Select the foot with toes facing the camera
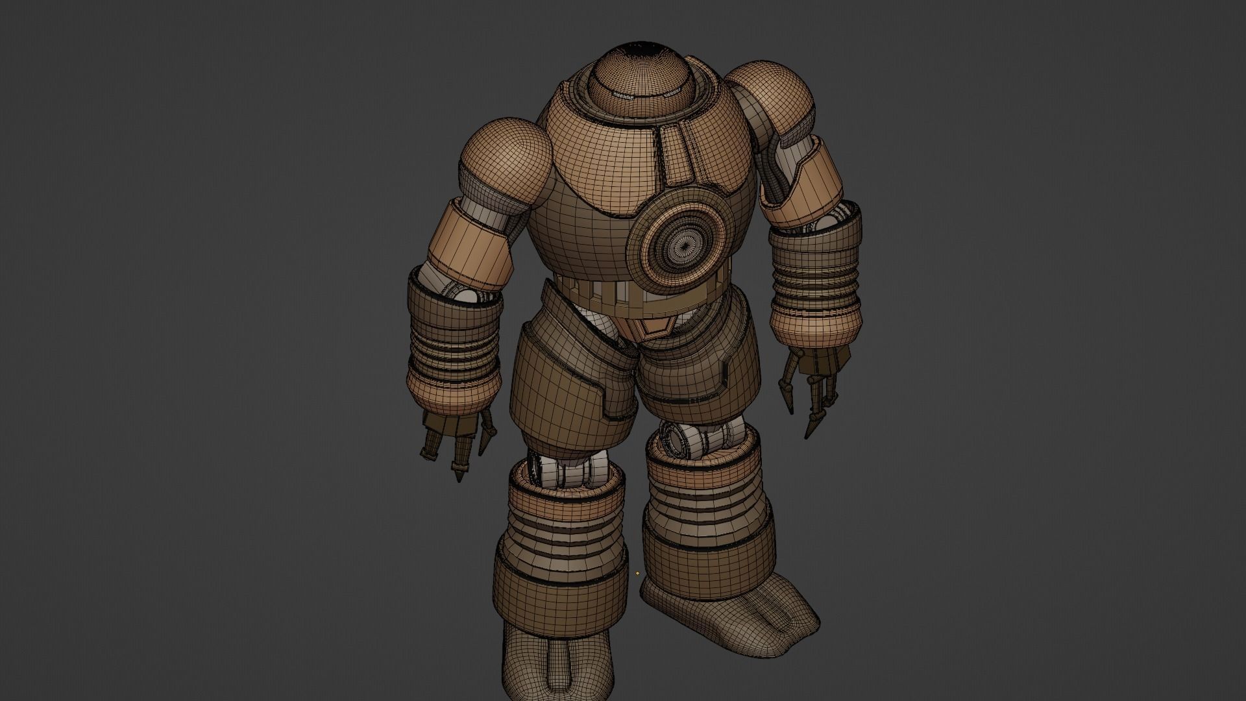Screen dimensions: 1246x701 pos(557,659)
